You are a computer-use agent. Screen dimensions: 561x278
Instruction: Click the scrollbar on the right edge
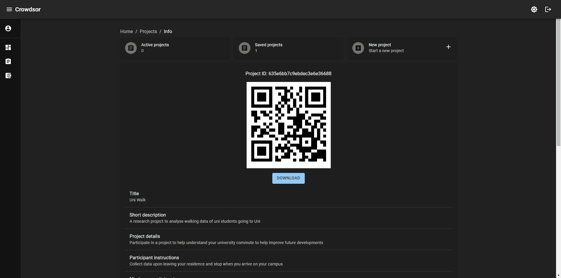coord(558,82)
